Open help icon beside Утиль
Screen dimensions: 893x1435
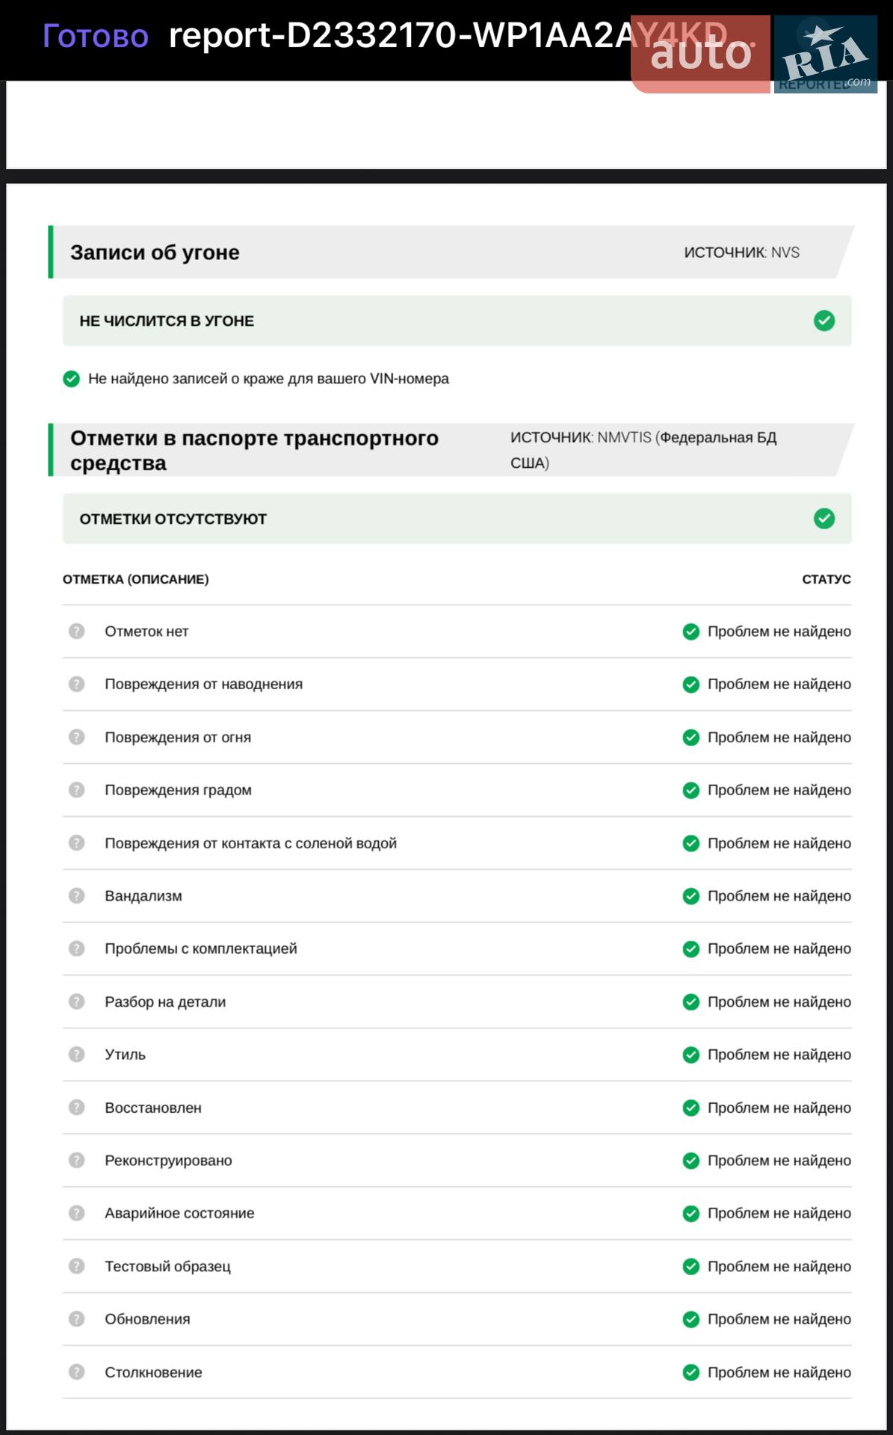(x=76, y=1055)
